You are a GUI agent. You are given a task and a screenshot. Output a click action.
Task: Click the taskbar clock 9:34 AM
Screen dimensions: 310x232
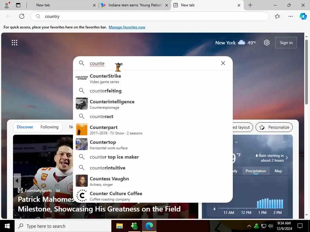point(284,226)
